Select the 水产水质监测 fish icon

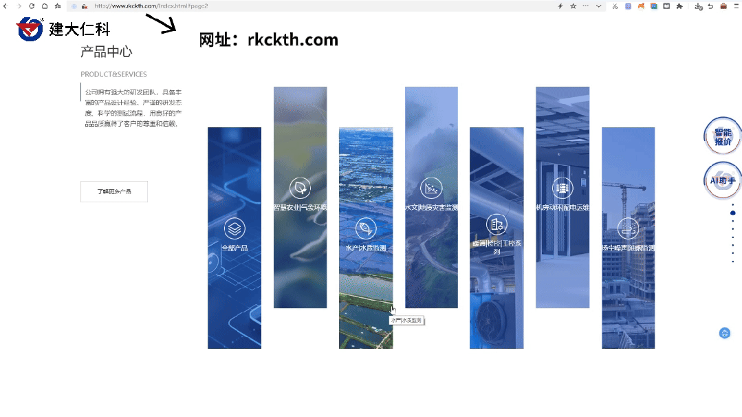click(366, 228)
